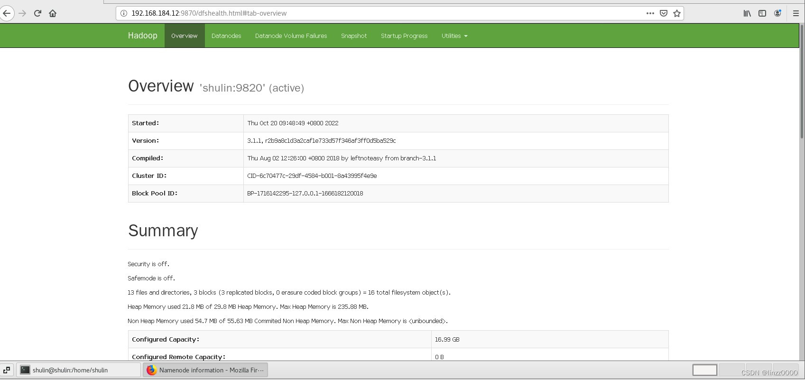Click the 'Started:' row label
Viewport: 805px width, 380px height.
[146, 123]
